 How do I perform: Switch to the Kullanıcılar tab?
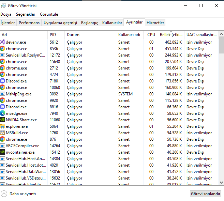click(112, 23)
